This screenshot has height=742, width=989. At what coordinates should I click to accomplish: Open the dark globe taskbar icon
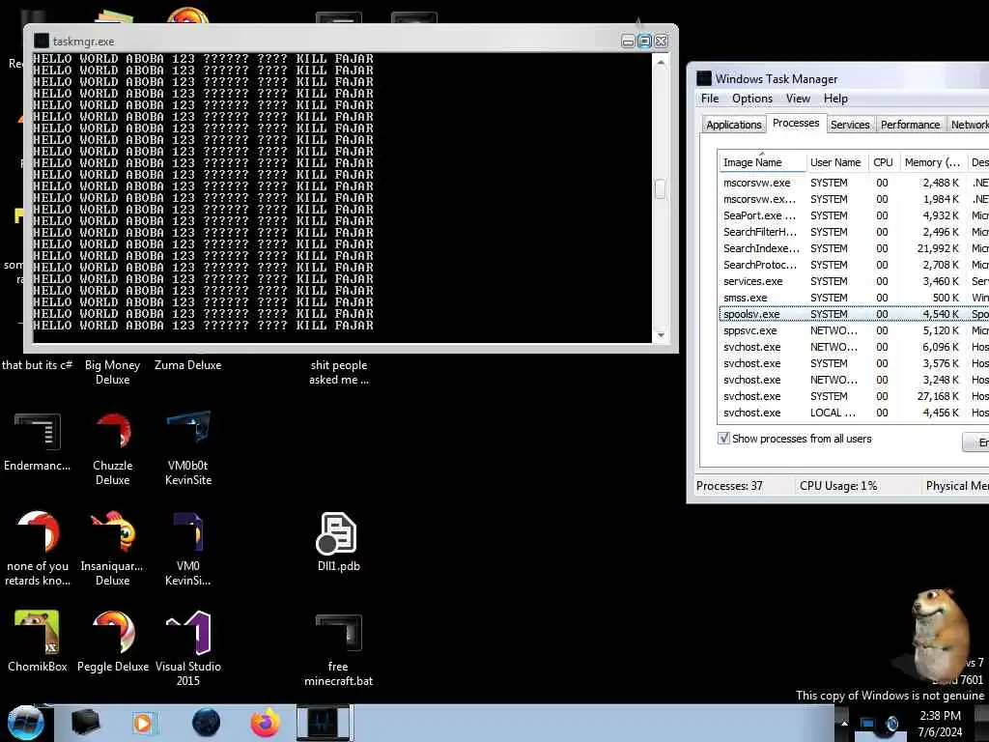(207, 723)
